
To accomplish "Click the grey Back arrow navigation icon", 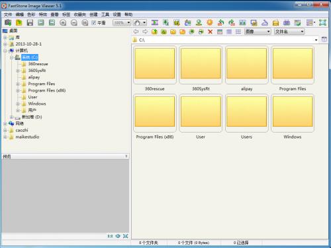I will (136, 32).
